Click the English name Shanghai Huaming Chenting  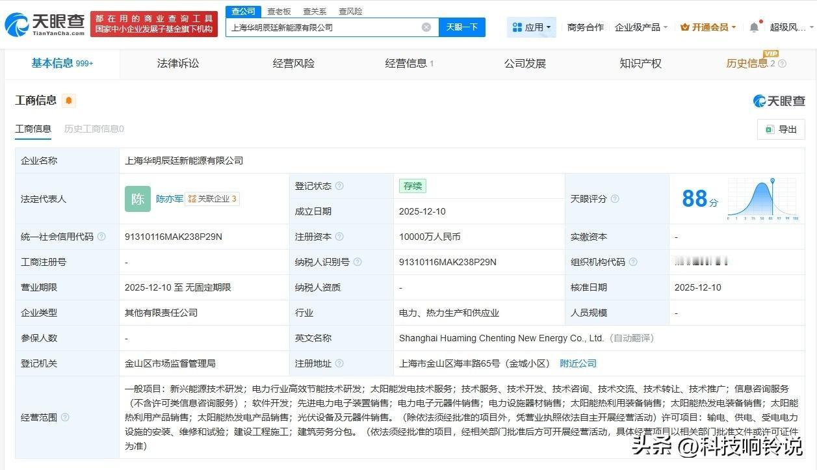(502, 338)
